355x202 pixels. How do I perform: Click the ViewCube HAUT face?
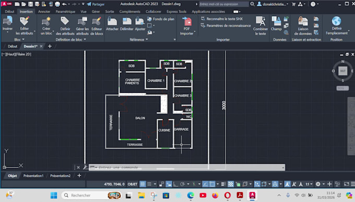[343, 71]
